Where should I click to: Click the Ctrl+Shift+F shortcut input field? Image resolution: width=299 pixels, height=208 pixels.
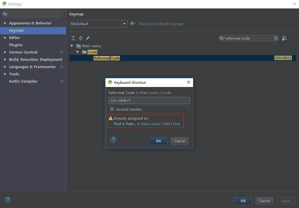click(149, 100)
